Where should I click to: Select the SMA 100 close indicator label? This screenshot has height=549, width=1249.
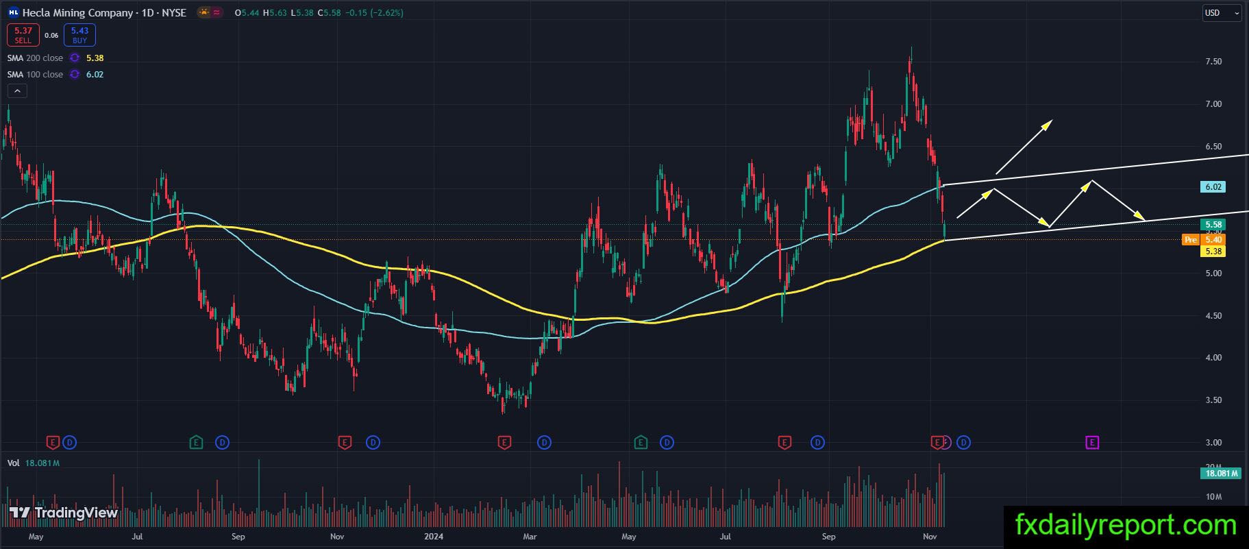point(35,75)
